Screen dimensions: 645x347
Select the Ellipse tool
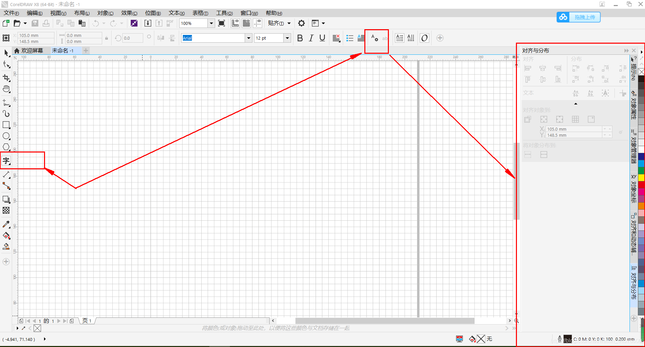[x=6, y=136]
